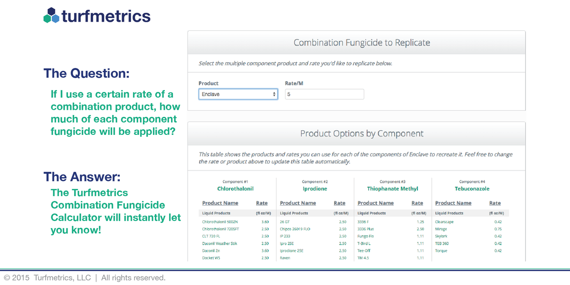The height and width of the screenshot is (285, 570).
Task: Select the Skylark product
Action: 441,236
